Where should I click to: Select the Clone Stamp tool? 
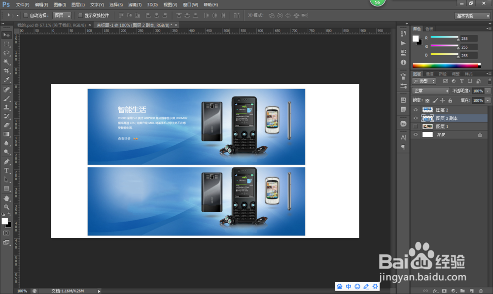[6, 107]
